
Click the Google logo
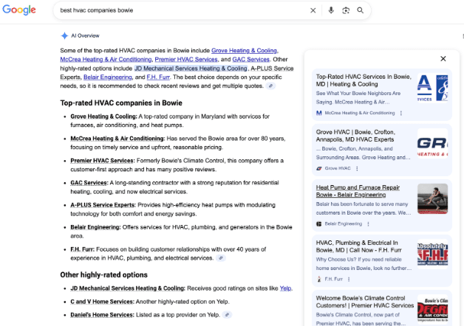click(19, 10)
